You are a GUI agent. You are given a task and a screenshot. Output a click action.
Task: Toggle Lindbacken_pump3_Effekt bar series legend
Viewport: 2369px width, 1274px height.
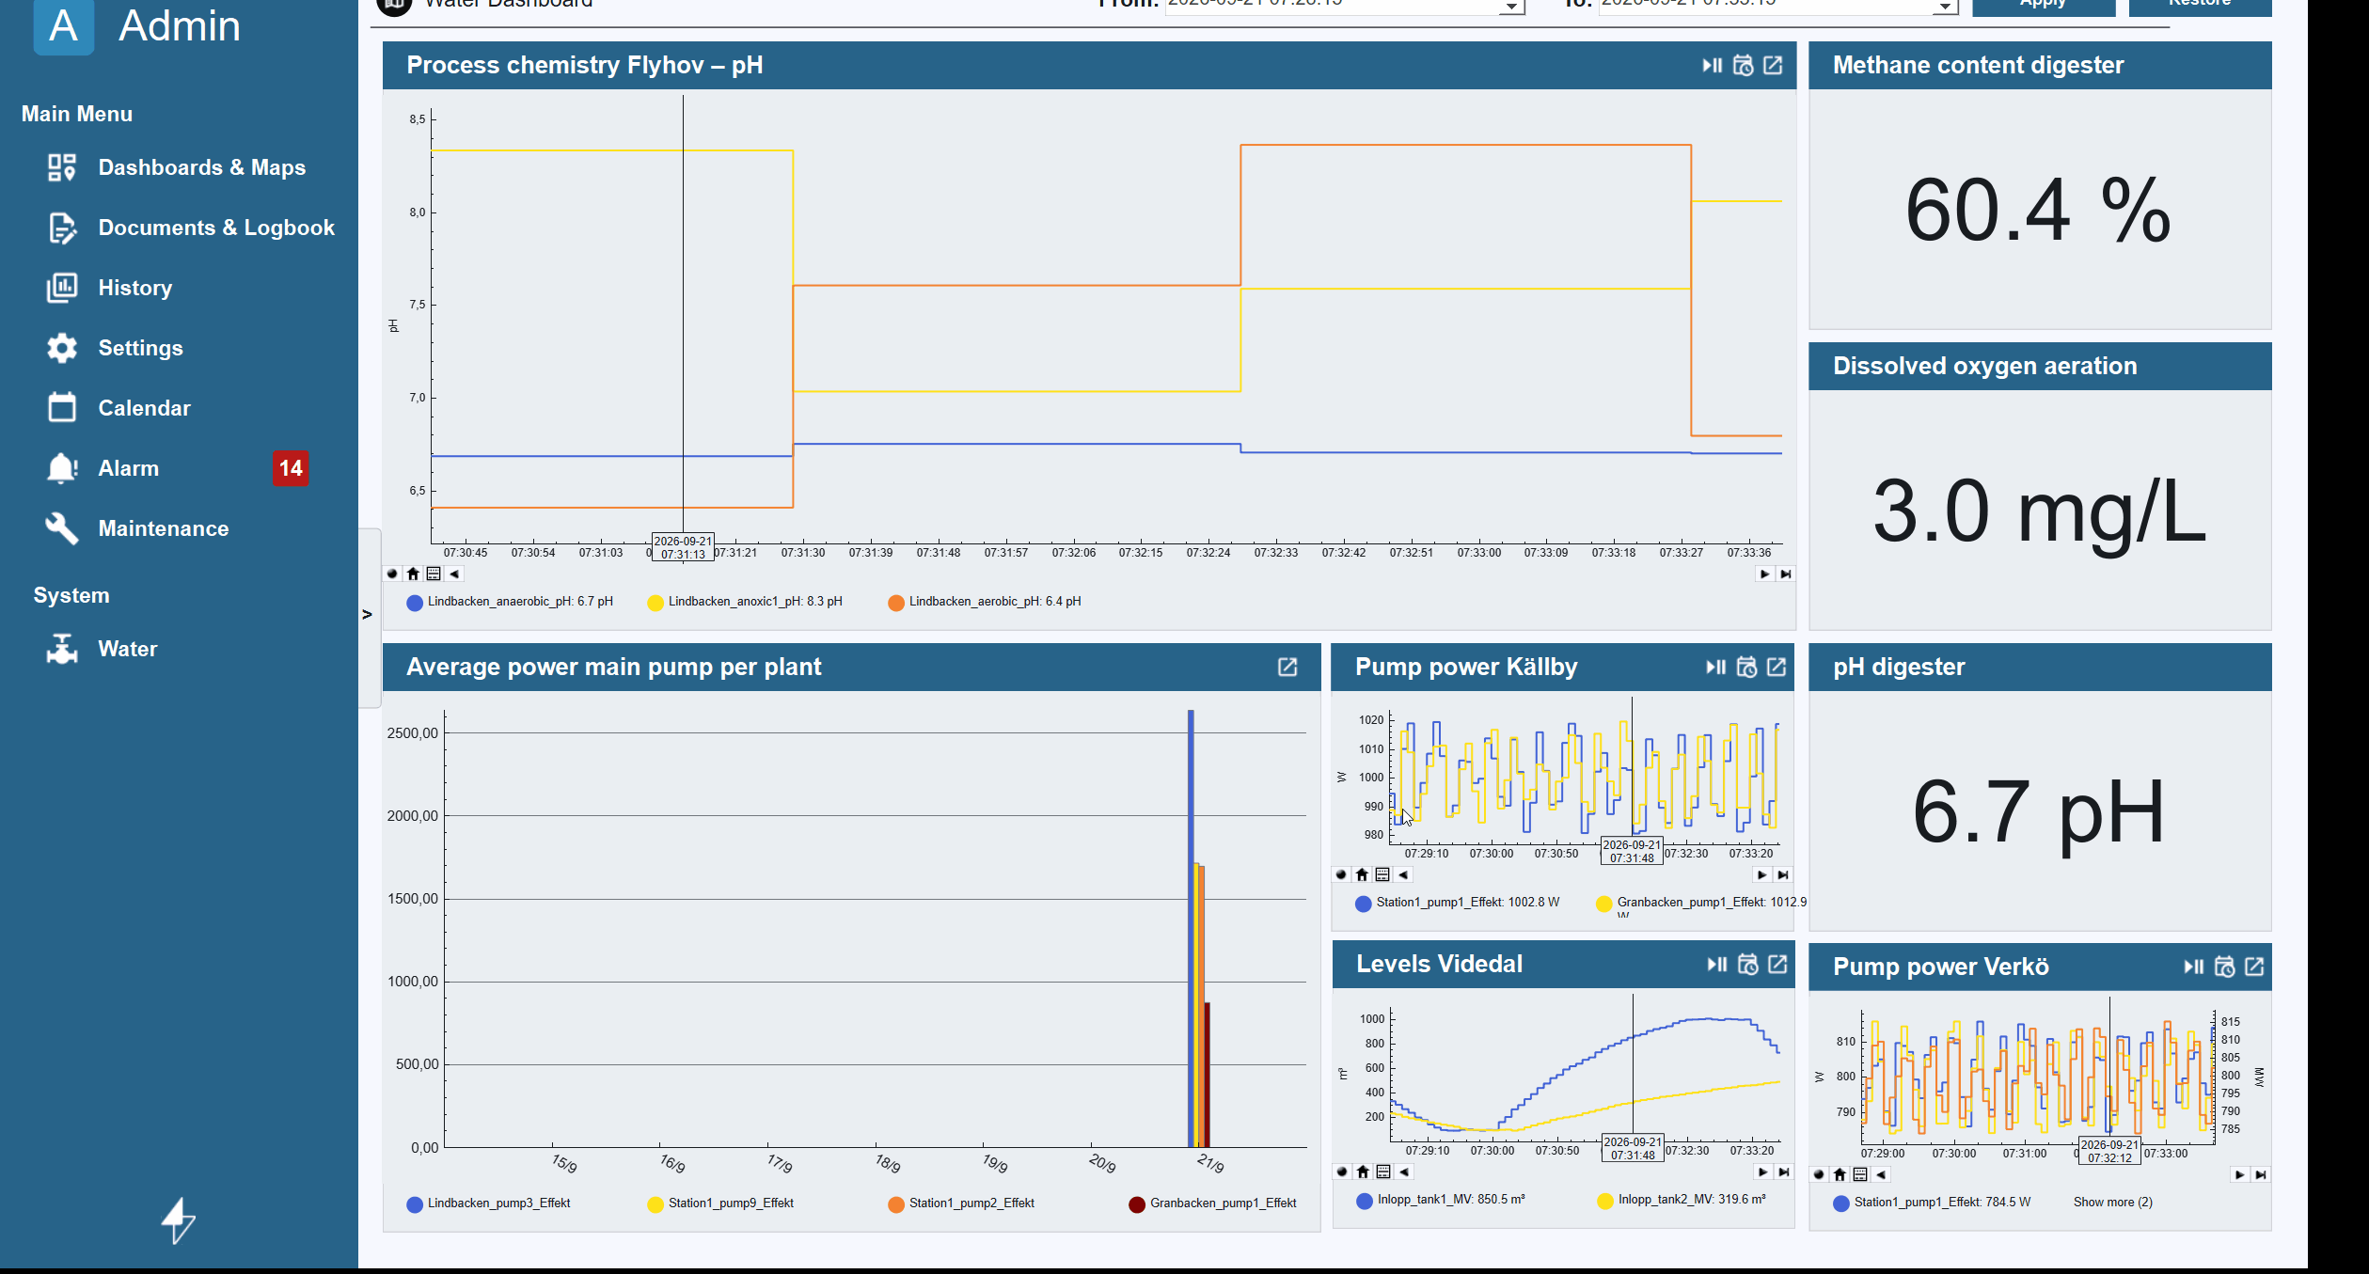(x=488, y=1203)
